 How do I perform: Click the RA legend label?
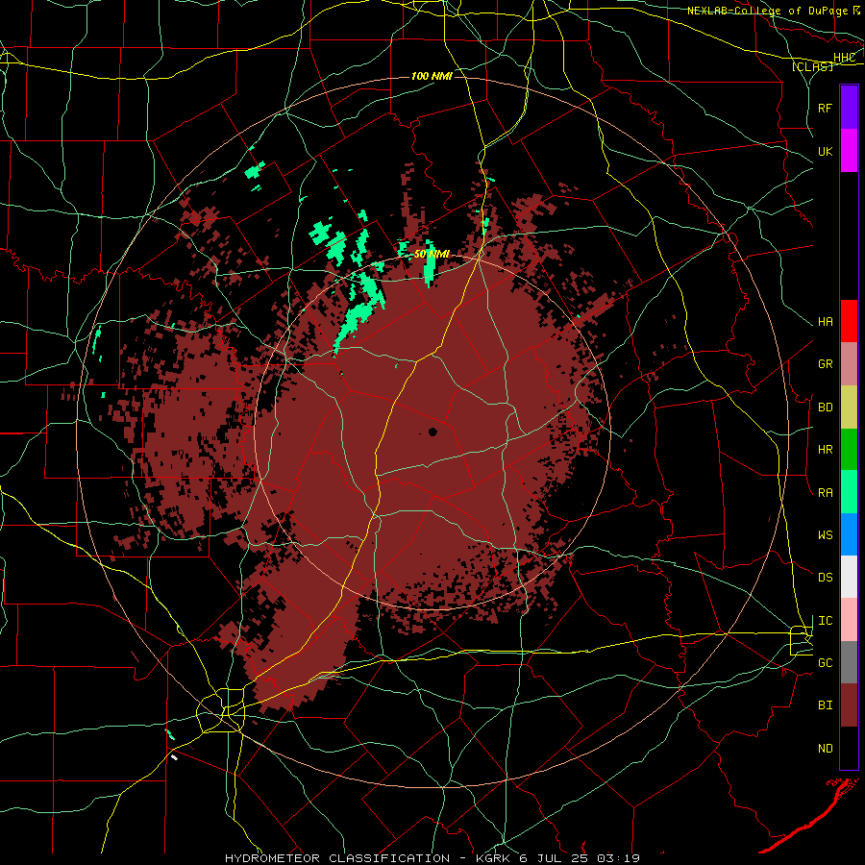[825, 493]
